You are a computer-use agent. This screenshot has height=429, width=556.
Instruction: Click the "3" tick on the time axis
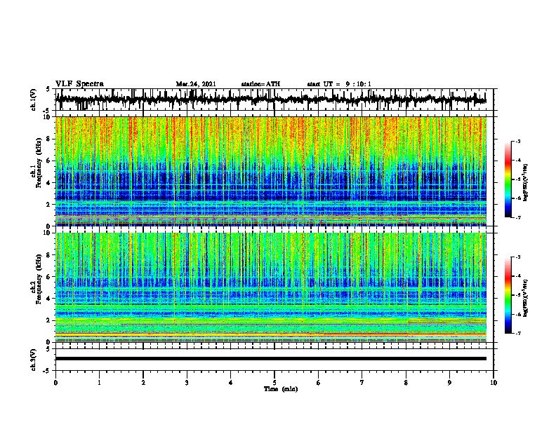pos(187,383)
